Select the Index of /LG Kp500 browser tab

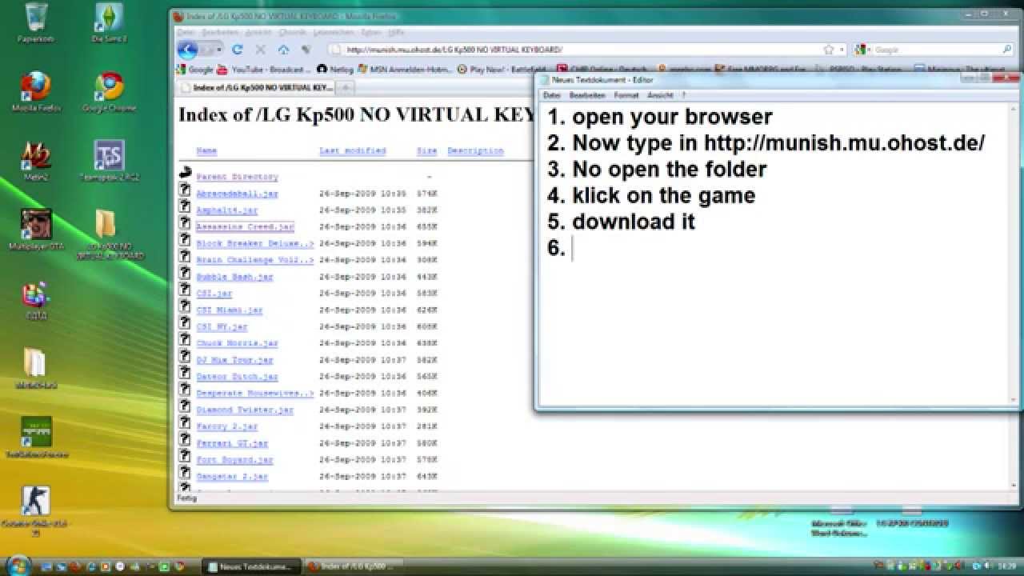tap(256, 87)
